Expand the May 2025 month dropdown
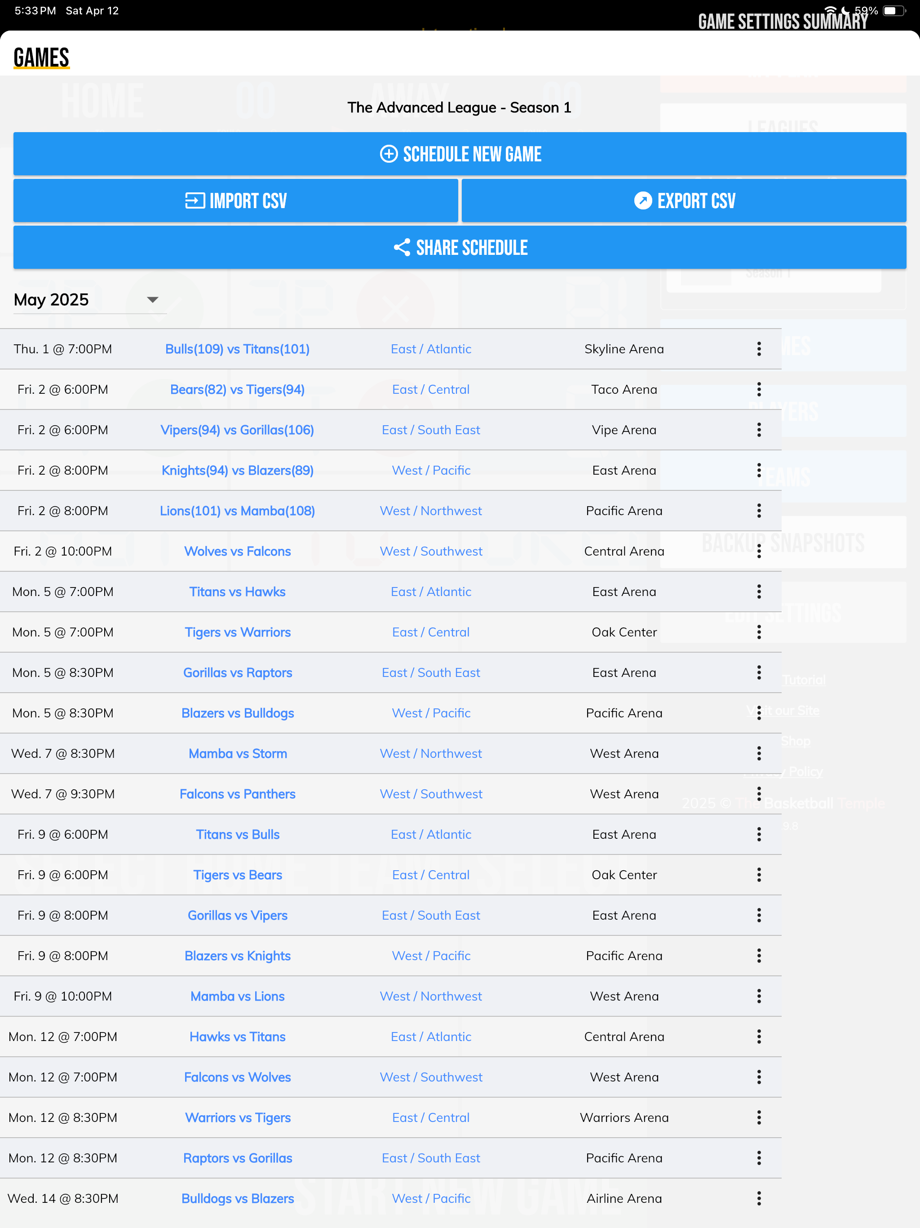Image resolution: width=920 pixels, height=1228 pixels. (x=90, y=300)
